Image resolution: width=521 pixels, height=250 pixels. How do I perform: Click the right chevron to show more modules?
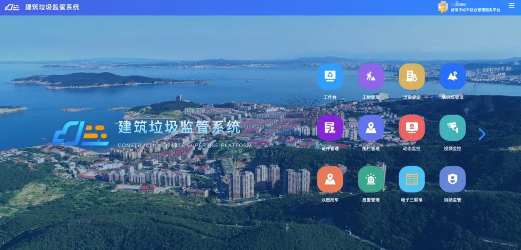click(x=482, y=134)
